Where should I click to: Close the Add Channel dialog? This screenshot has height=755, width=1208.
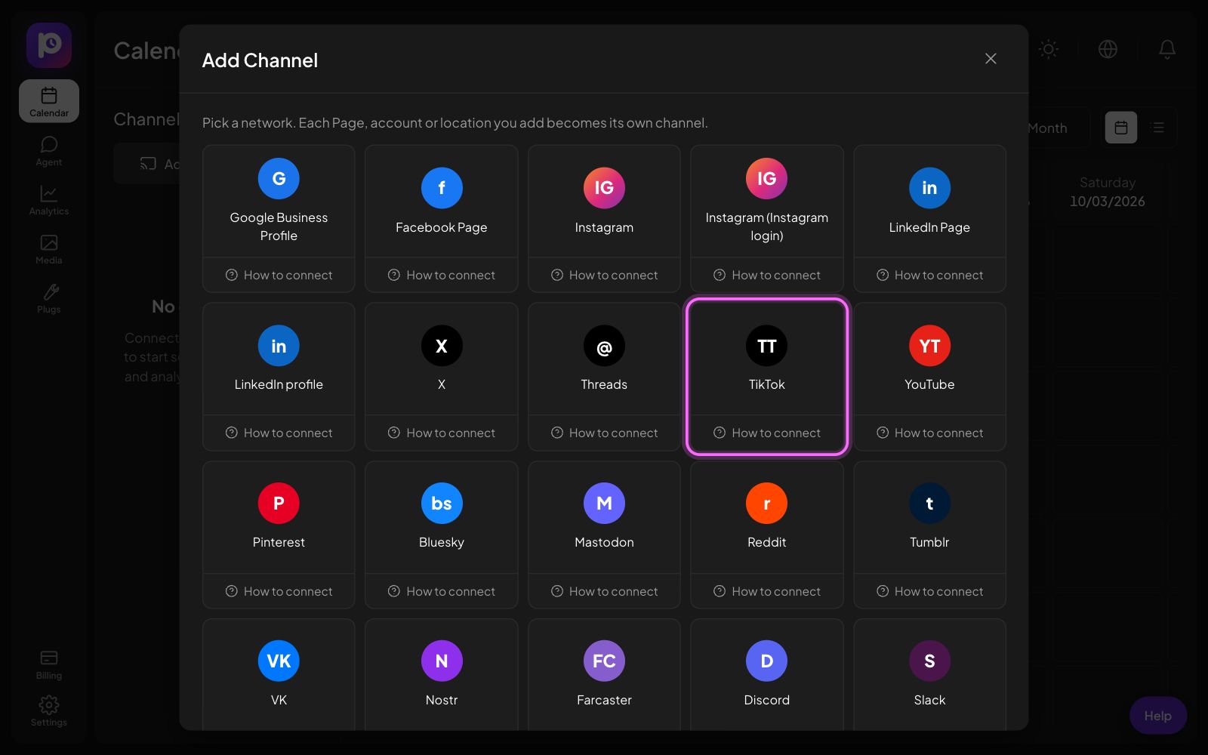click(x=991, y=59)
